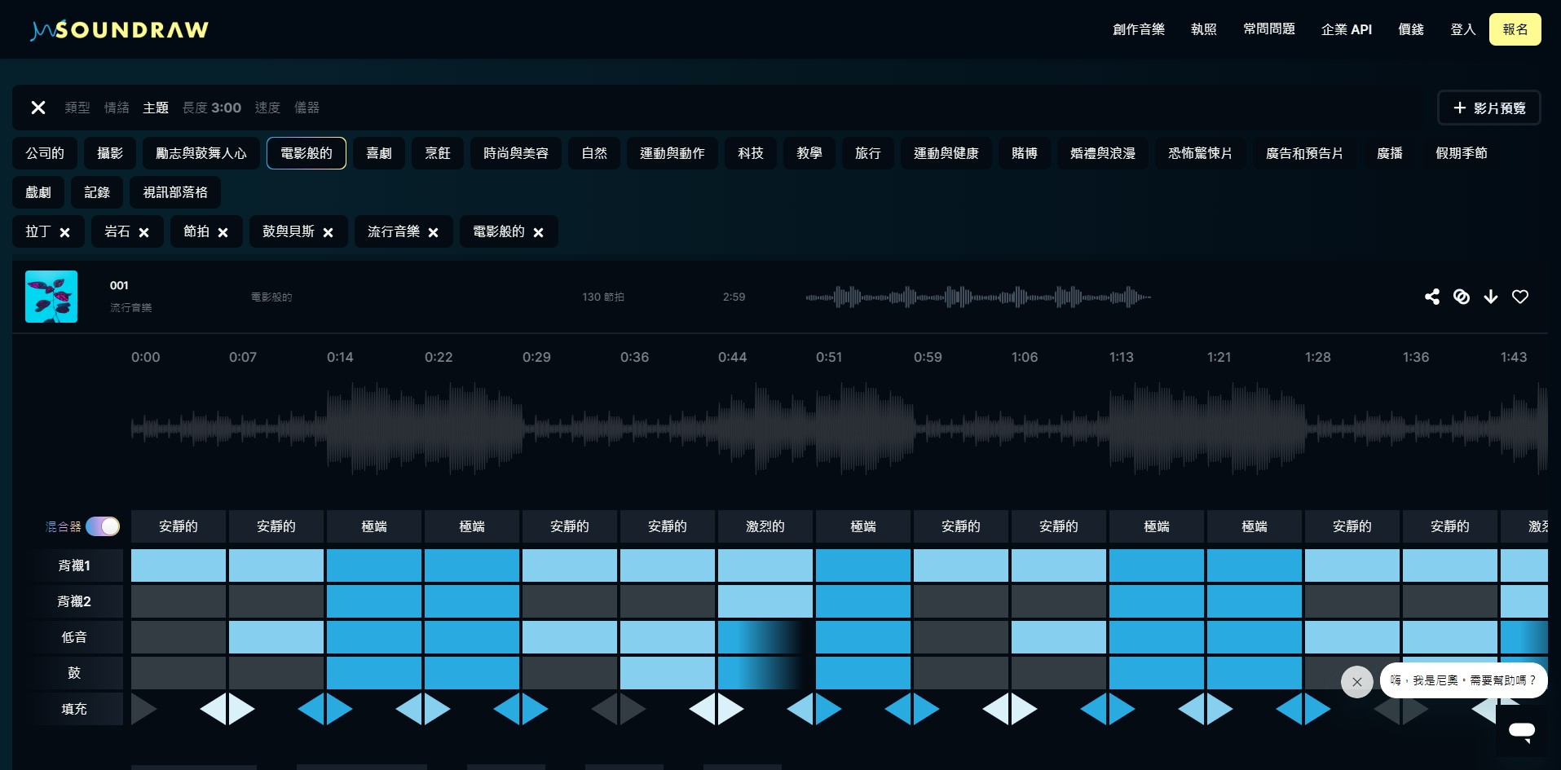This screenshot has width=1561, height=770.
Task: Toggle the 混合器 switch
Action: (x=103, y=526)
